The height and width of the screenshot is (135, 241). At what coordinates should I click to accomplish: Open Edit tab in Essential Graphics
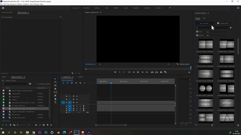[204, 18]
